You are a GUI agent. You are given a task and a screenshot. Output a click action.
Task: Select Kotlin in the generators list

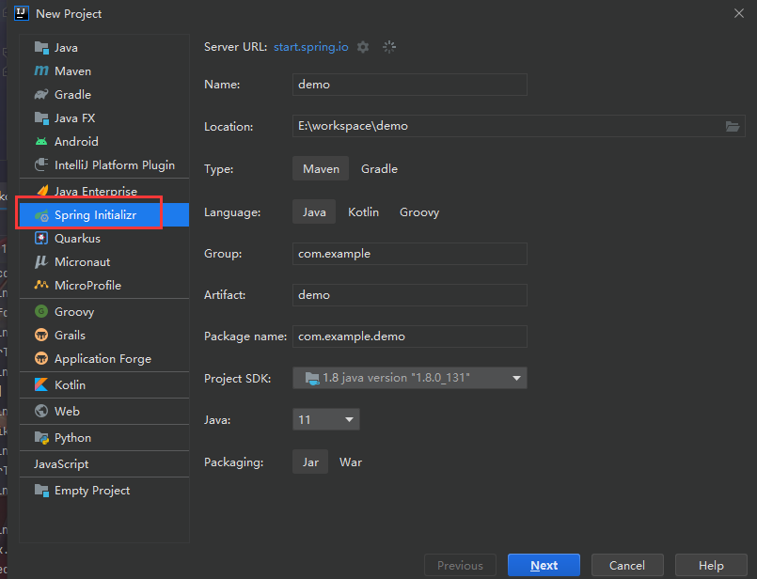[104, 385]
